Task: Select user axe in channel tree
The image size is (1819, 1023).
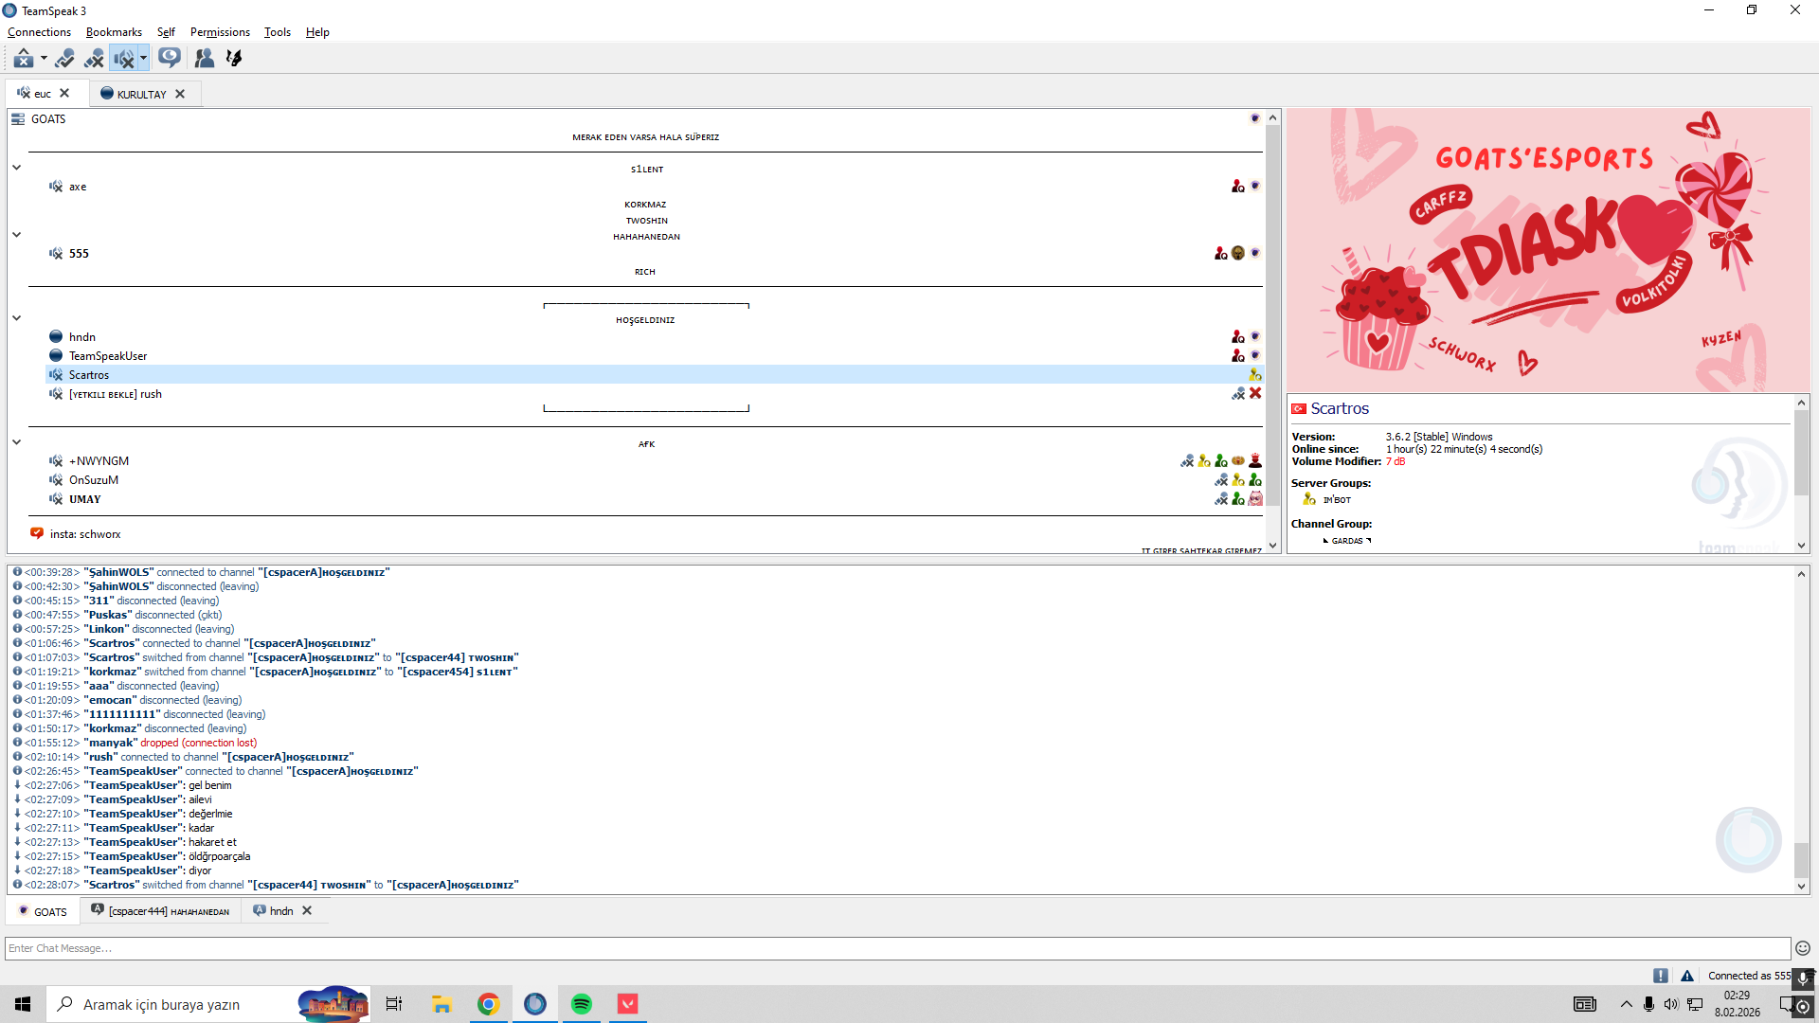Action: pos(78,188)
